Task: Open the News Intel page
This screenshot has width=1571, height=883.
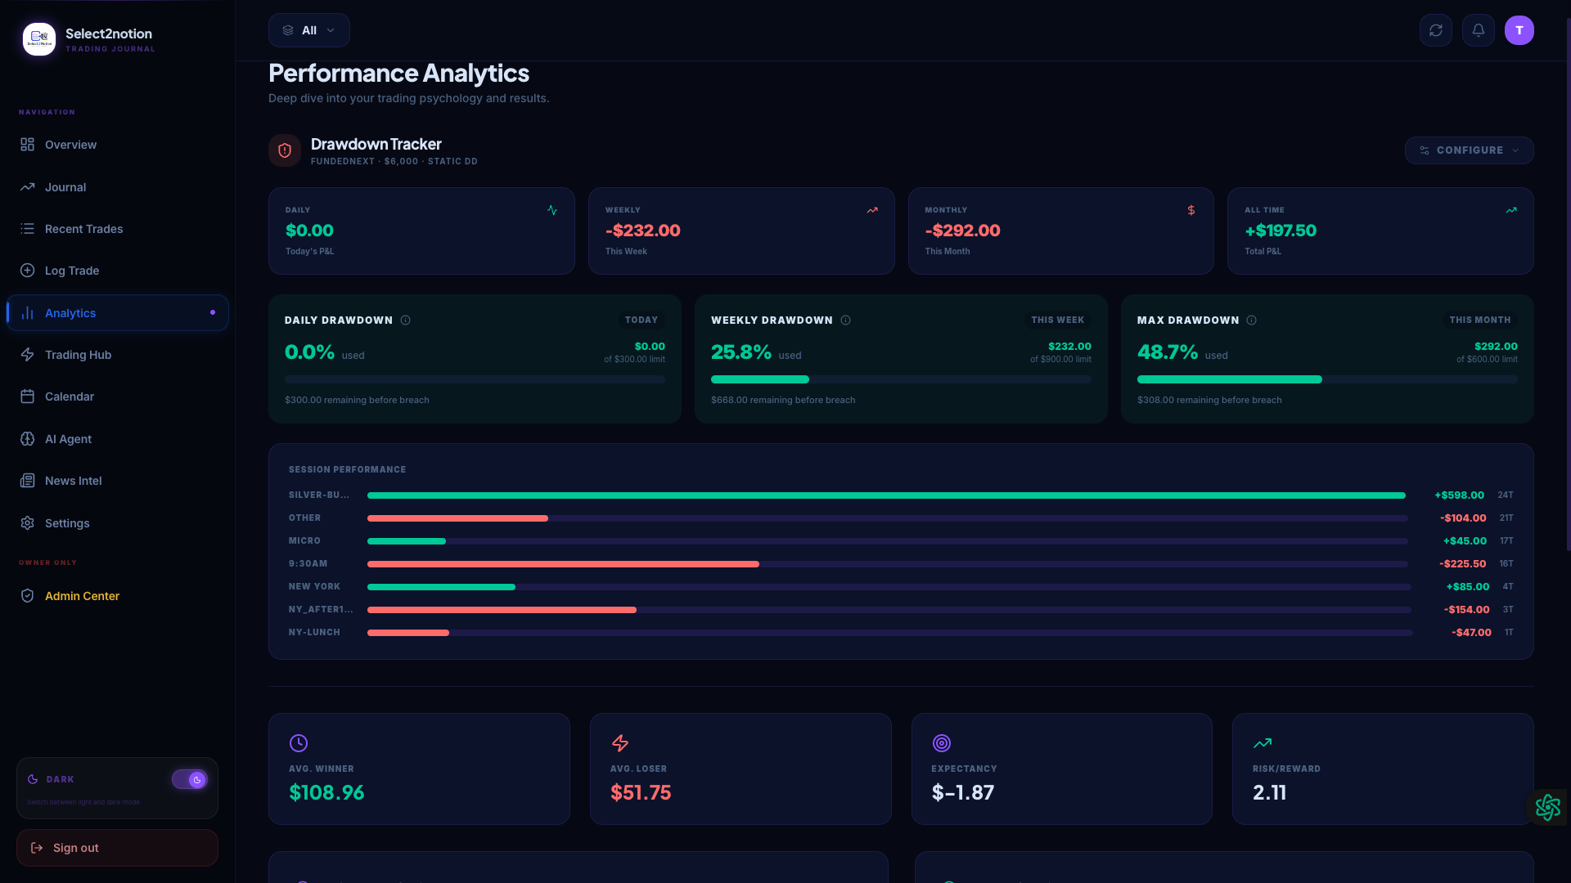Action: 117,481
